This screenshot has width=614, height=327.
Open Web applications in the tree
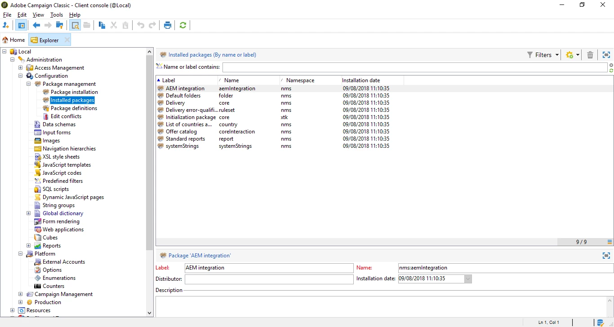coord(63,230)
